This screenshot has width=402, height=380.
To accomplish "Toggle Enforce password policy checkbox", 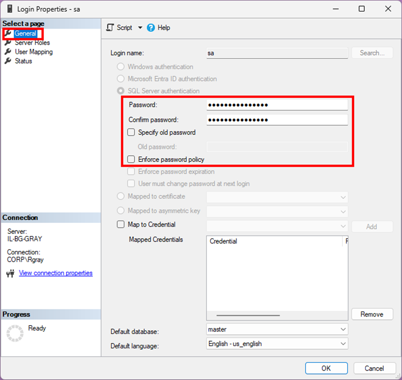I will 131,159.
